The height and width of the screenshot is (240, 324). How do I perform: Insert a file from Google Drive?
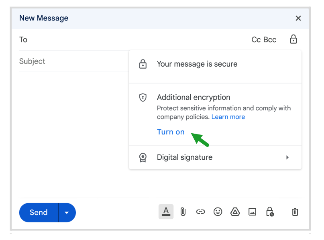[x=235, y=212]
